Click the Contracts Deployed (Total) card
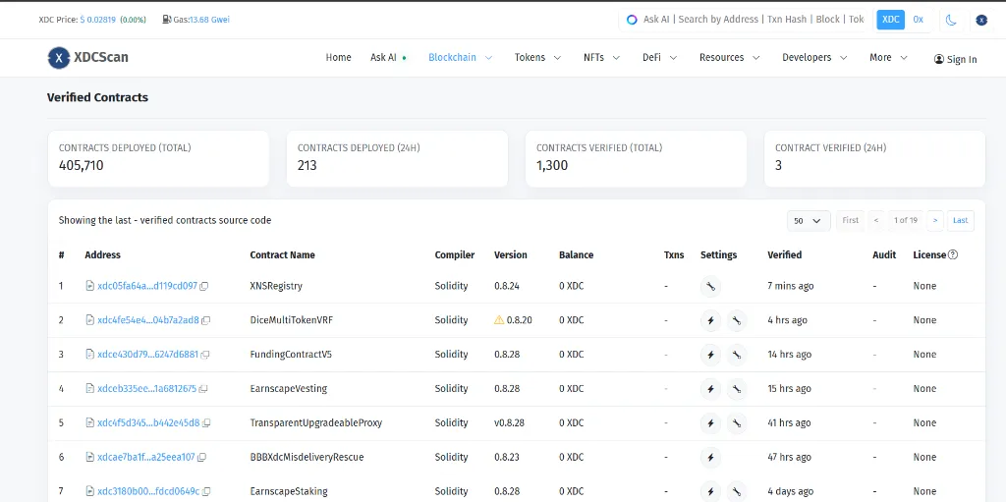This screenshot has height=502, width=1006. [x=158, y=159]
